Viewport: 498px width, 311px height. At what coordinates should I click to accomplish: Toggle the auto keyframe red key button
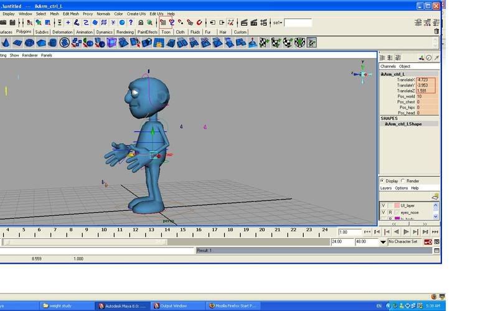tap(428, 241)
